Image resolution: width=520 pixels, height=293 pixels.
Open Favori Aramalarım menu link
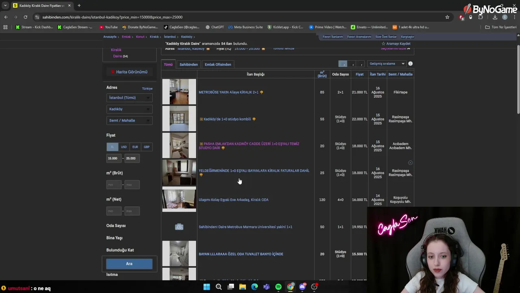(359, 37)
